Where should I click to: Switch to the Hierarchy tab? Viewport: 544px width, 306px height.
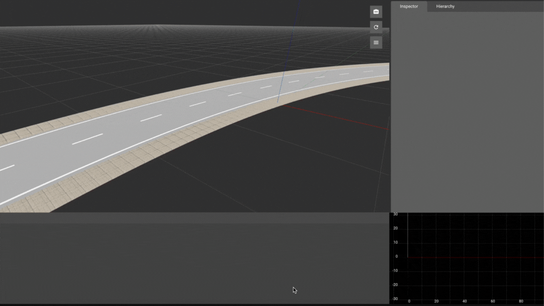click(445, 6)
